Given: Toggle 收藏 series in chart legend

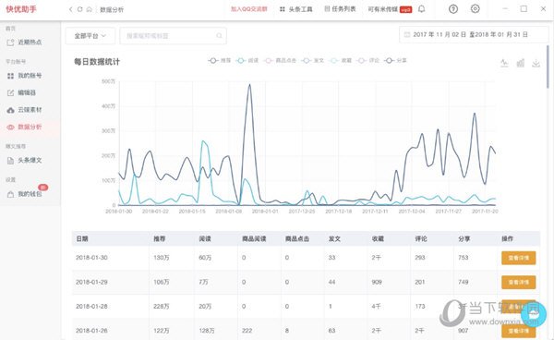Looking at the screenshot, I should [x=340, y=61].
